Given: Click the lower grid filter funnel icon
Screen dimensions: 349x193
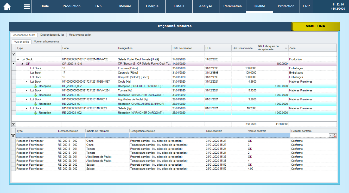Looking at the screenshot, I should tap(13, 135).
